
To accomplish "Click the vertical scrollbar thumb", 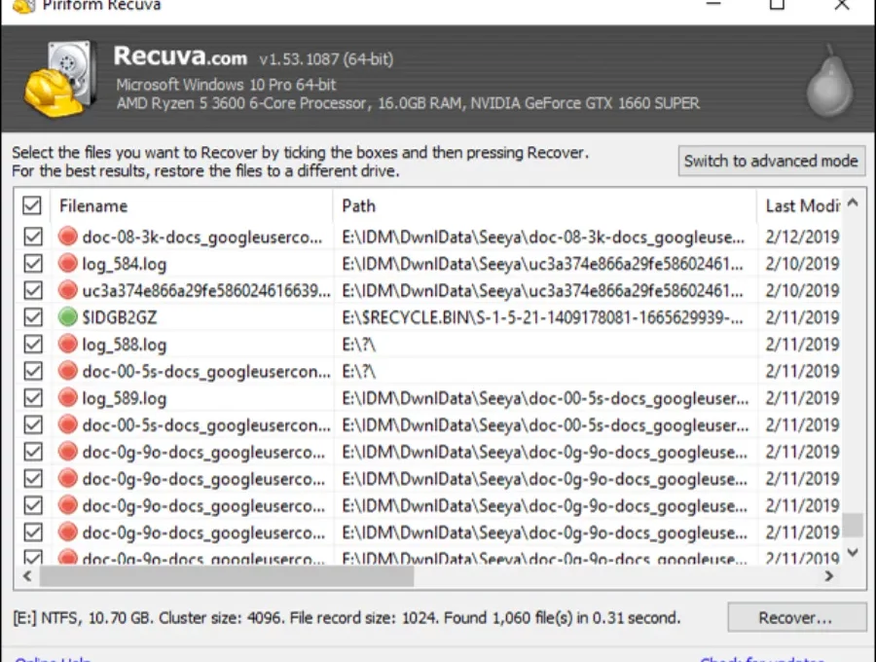I will [853, 524].
